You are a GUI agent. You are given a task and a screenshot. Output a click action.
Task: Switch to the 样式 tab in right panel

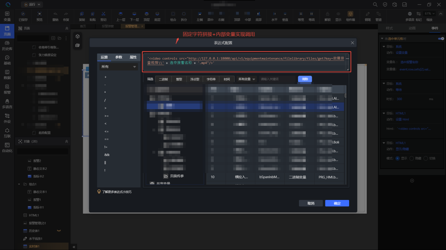tap(389, 28)
